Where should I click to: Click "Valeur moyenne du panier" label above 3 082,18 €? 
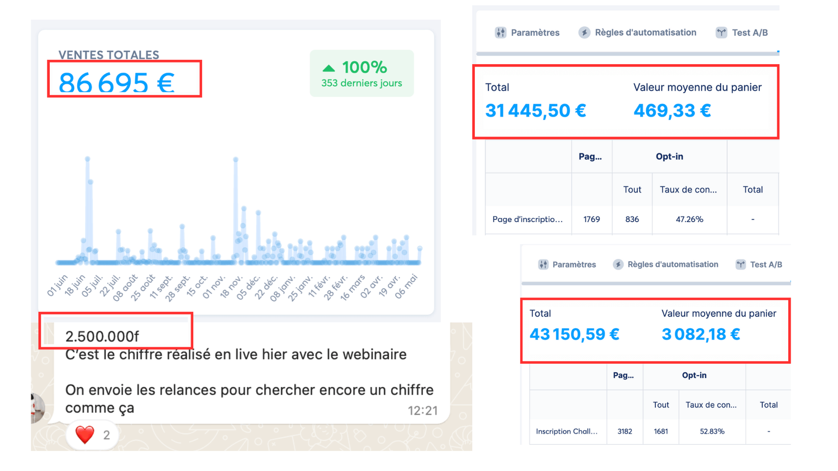click(x=719, y=314)
